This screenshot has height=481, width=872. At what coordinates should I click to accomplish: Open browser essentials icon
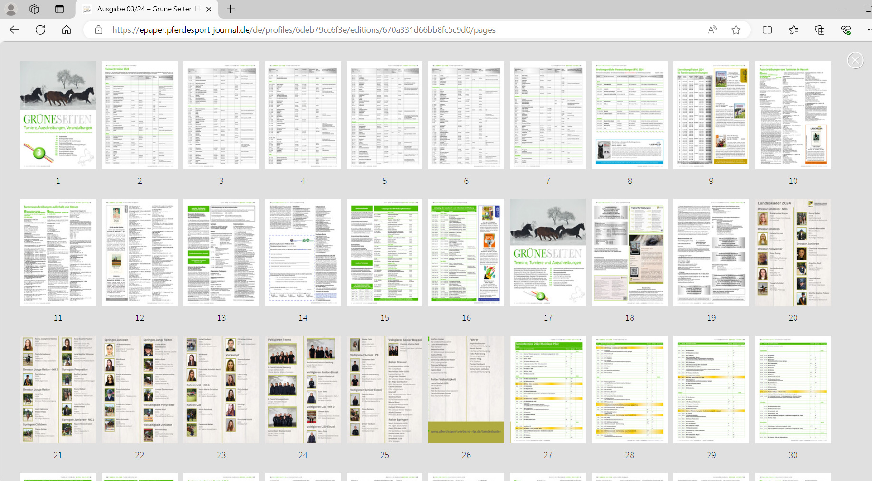tap(846, 30)
